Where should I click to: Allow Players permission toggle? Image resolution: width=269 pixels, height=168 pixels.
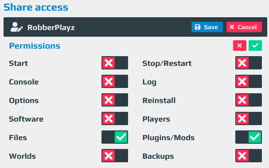249,118
